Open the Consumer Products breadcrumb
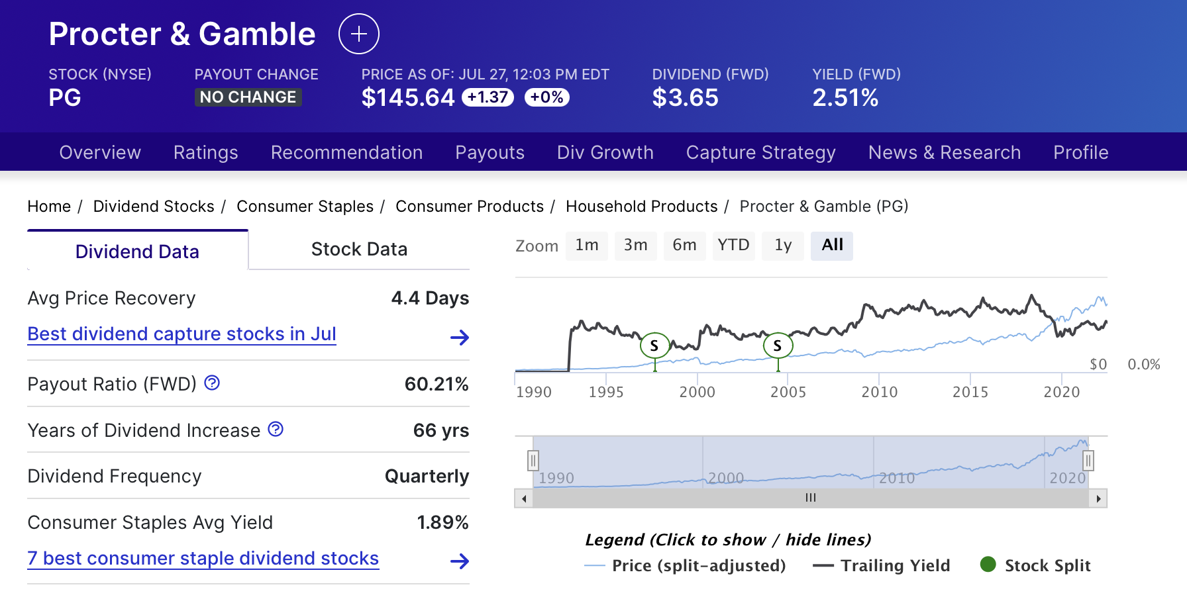Image resolution: width=1187 pixels, height=601 pixels. coord(470,207)
